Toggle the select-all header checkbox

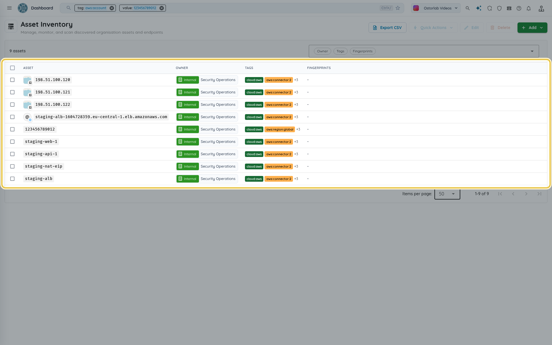tap(12, 68)
